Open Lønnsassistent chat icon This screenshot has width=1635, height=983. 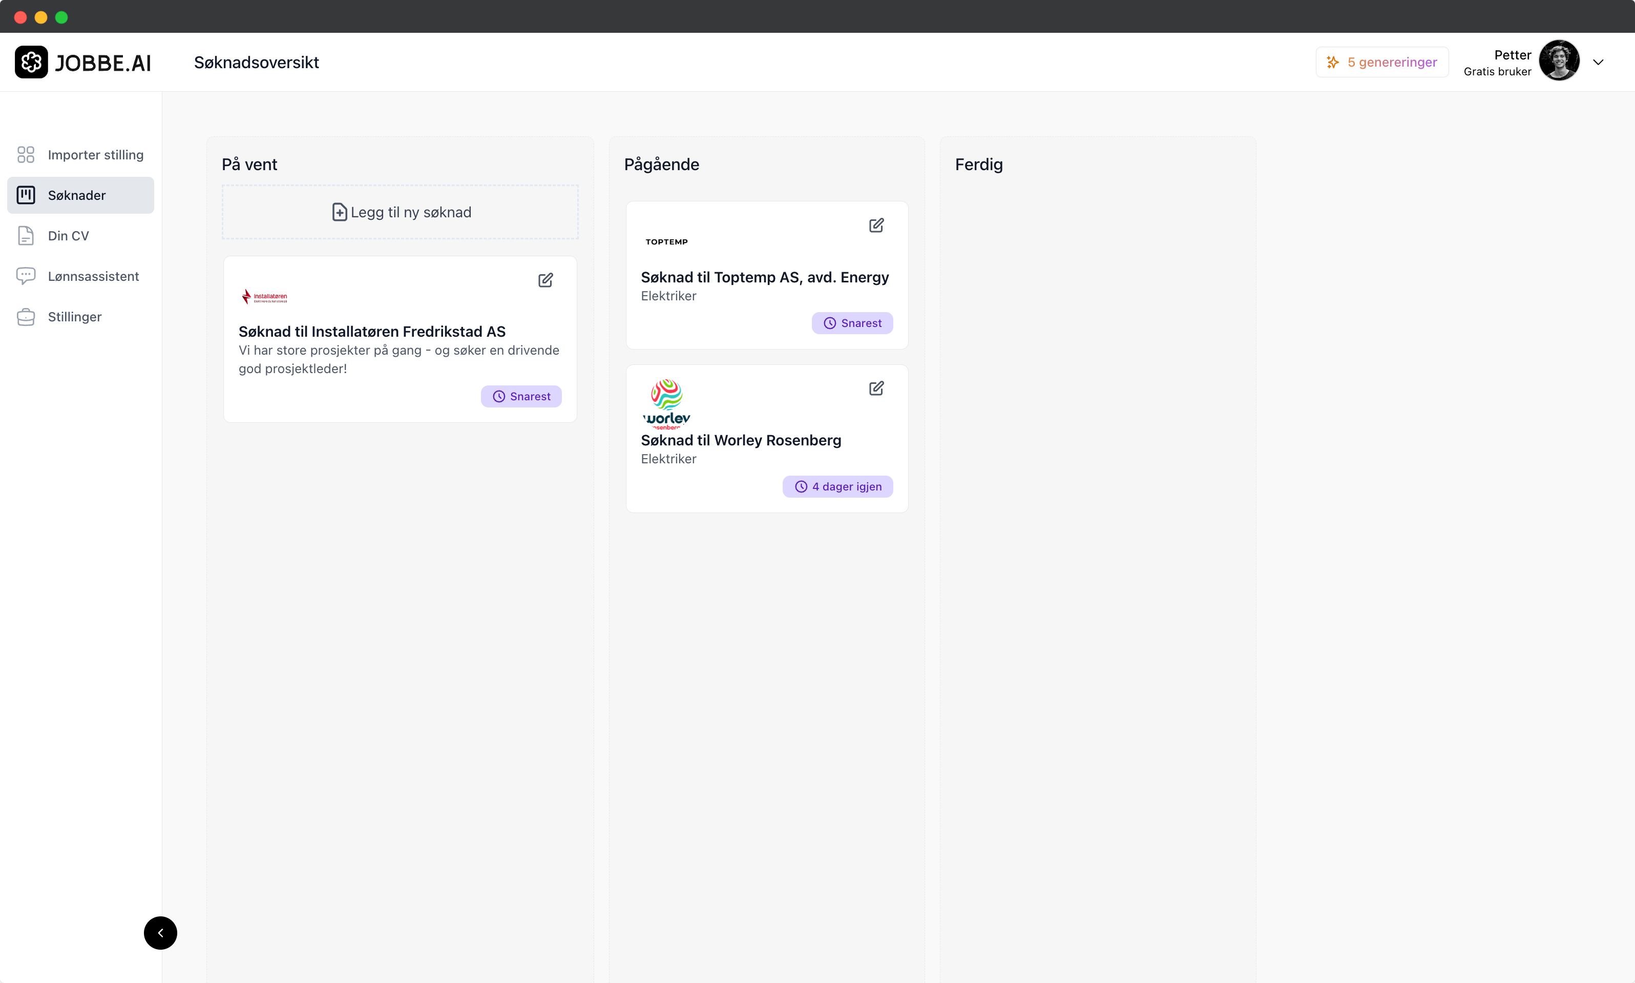pos(26,276)
